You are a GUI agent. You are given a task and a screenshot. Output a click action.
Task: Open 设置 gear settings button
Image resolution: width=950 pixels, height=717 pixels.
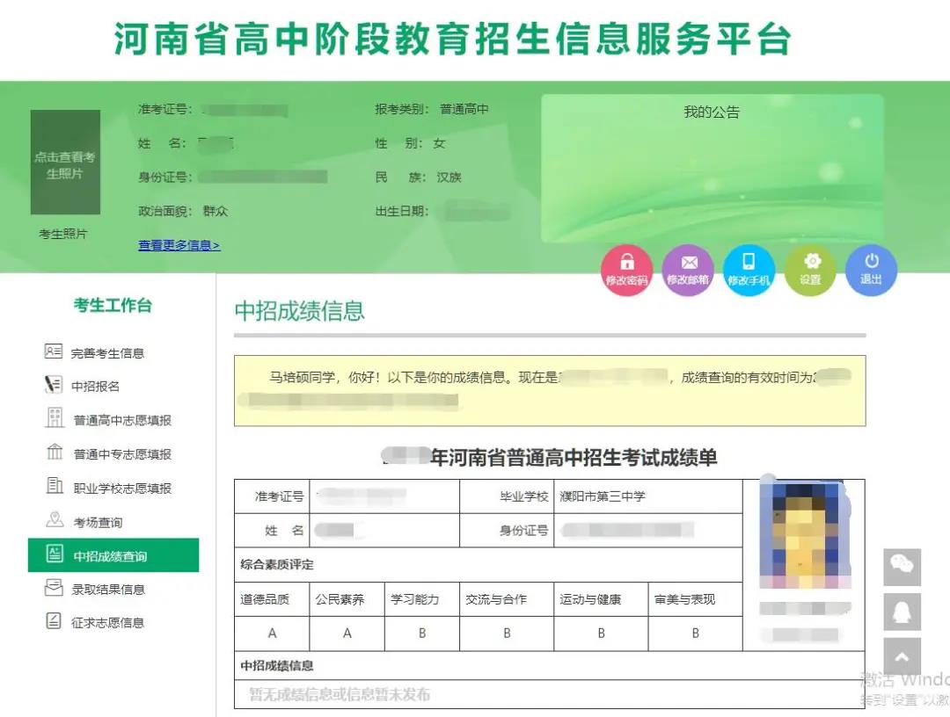coord(810,270)
